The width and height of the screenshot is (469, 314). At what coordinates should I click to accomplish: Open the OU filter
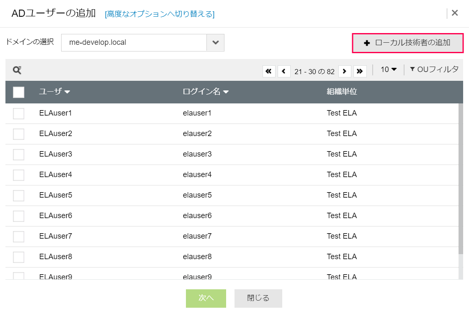(434, 69)
